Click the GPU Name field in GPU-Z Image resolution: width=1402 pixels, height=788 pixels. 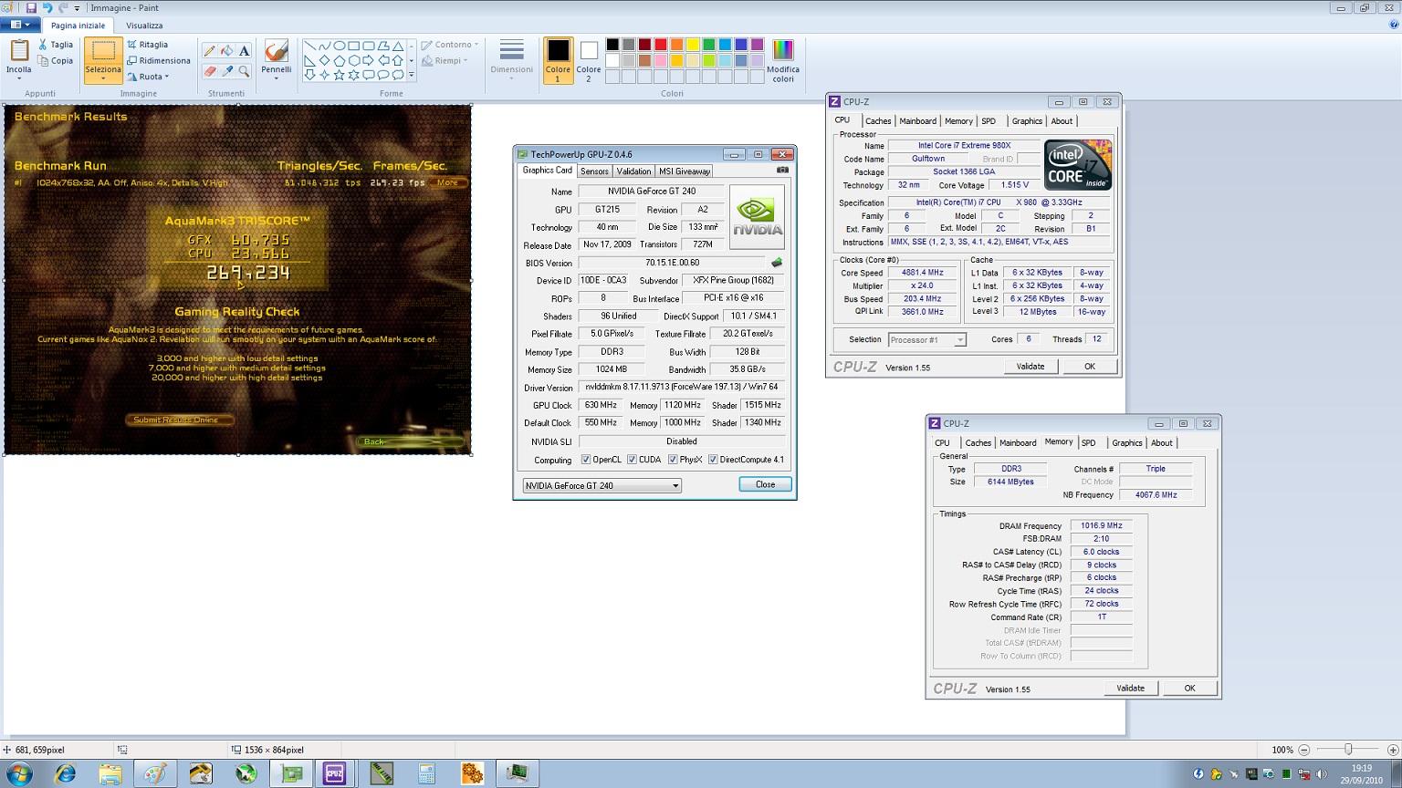click(652, 192)
